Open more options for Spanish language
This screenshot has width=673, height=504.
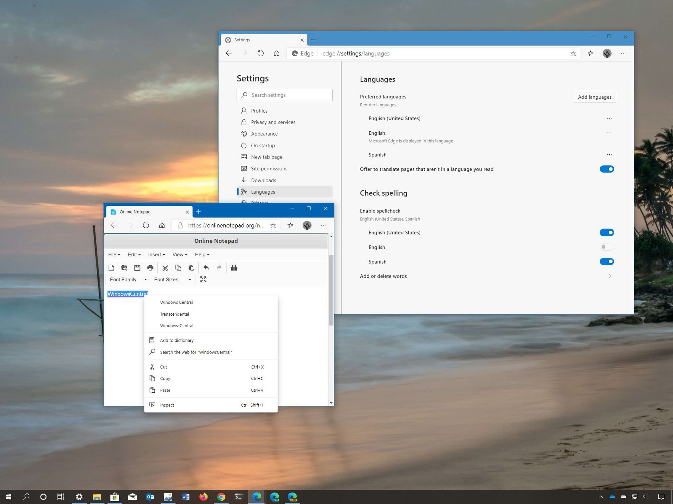coord(609,154)
